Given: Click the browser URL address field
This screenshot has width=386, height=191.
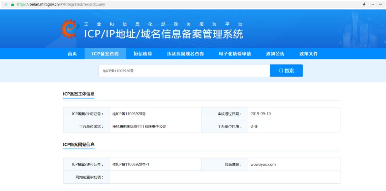Looking at the screenshot, I should pyautogui.click(x=154, y=4).
